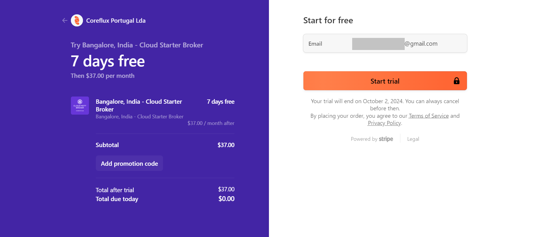This screenshot has height=237, width=535.
Task: Click the lock icon on Start trial
Action: pyautogui.click(x=456, y=81)
